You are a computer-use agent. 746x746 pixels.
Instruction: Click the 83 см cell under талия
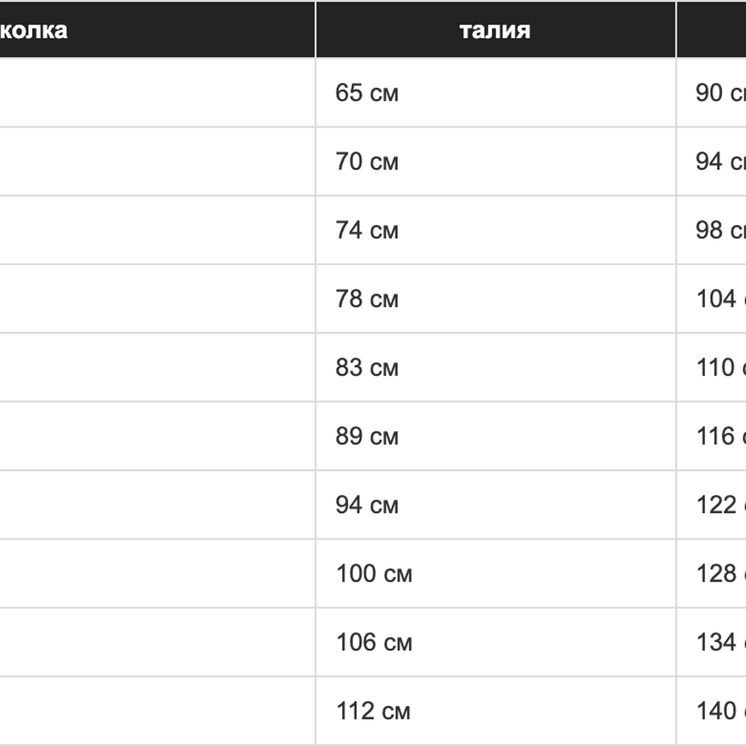pyautogui.click(x=367, y=368)
